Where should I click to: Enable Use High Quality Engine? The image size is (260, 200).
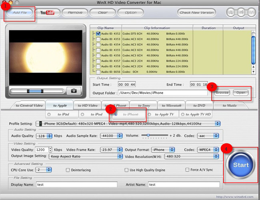point(126,170)
